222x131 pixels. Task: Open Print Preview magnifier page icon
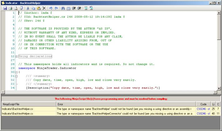pyautogui.click(x=16, y=8)
